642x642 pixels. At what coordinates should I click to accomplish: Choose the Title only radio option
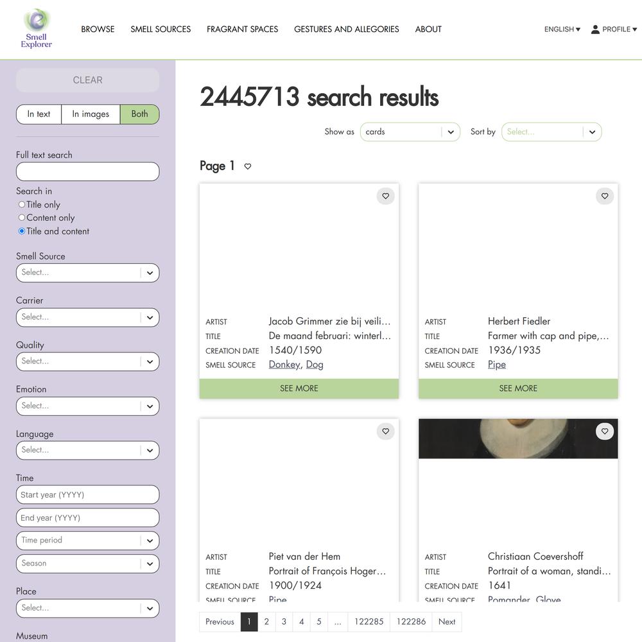[22, 204]
